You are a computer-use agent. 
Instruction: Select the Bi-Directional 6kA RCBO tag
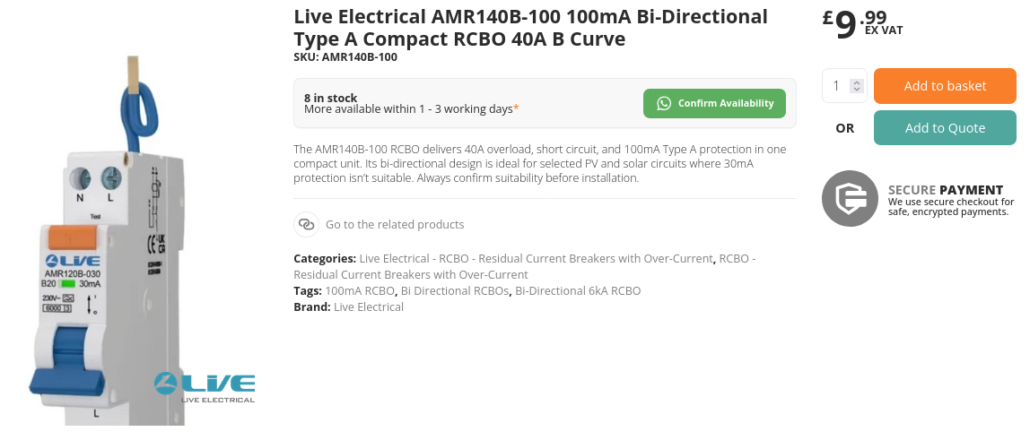point(578,290)
